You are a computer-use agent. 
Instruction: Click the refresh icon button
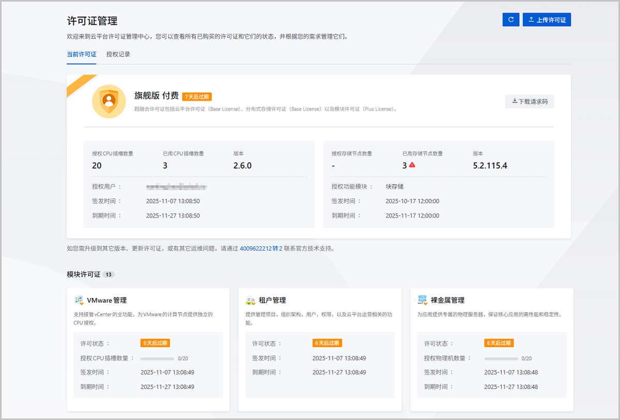click(510, 20)
